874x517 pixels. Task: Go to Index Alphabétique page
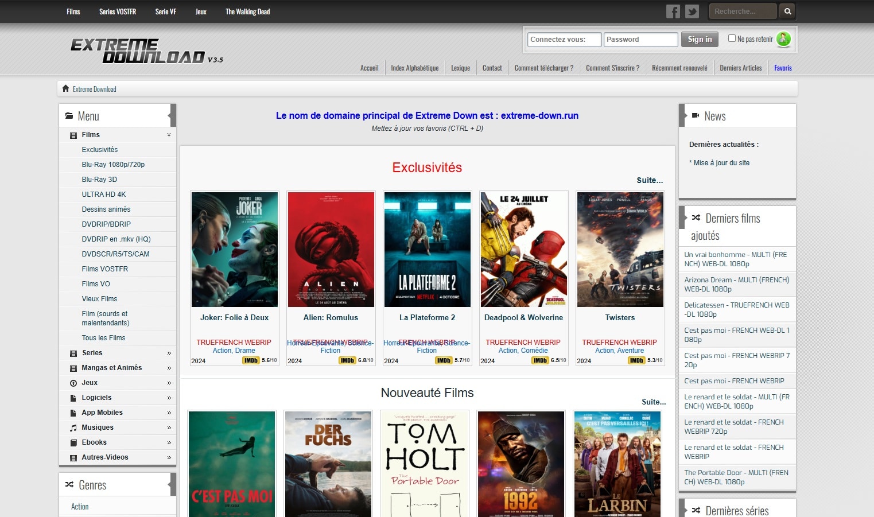pyautogui.click(x=415, y=68)
